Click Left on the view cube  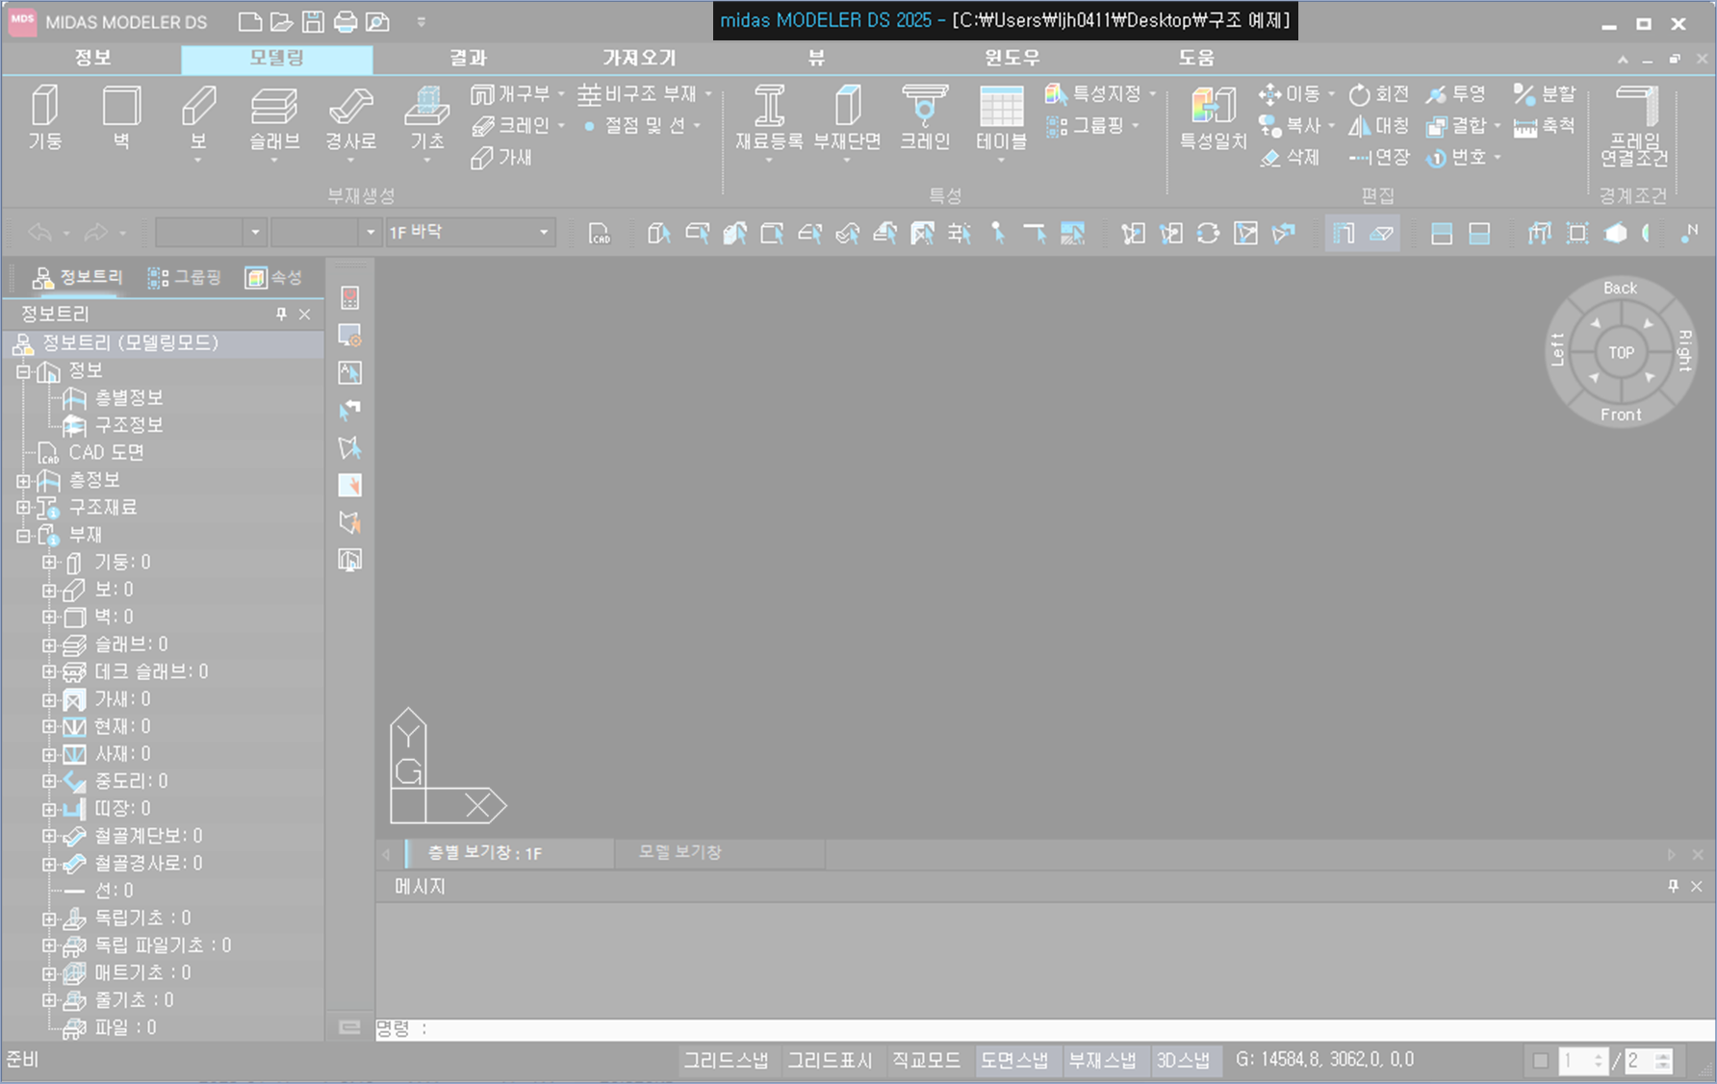(x=1558, y=350)
